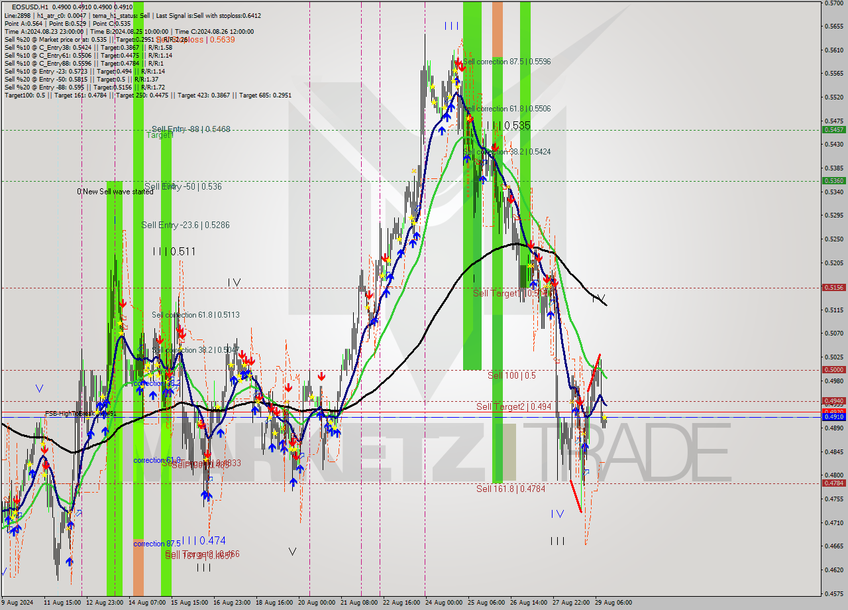Click the 'Target100: 0.5' info line
This screenshot has width=848, height=610.
click(148, 95)
